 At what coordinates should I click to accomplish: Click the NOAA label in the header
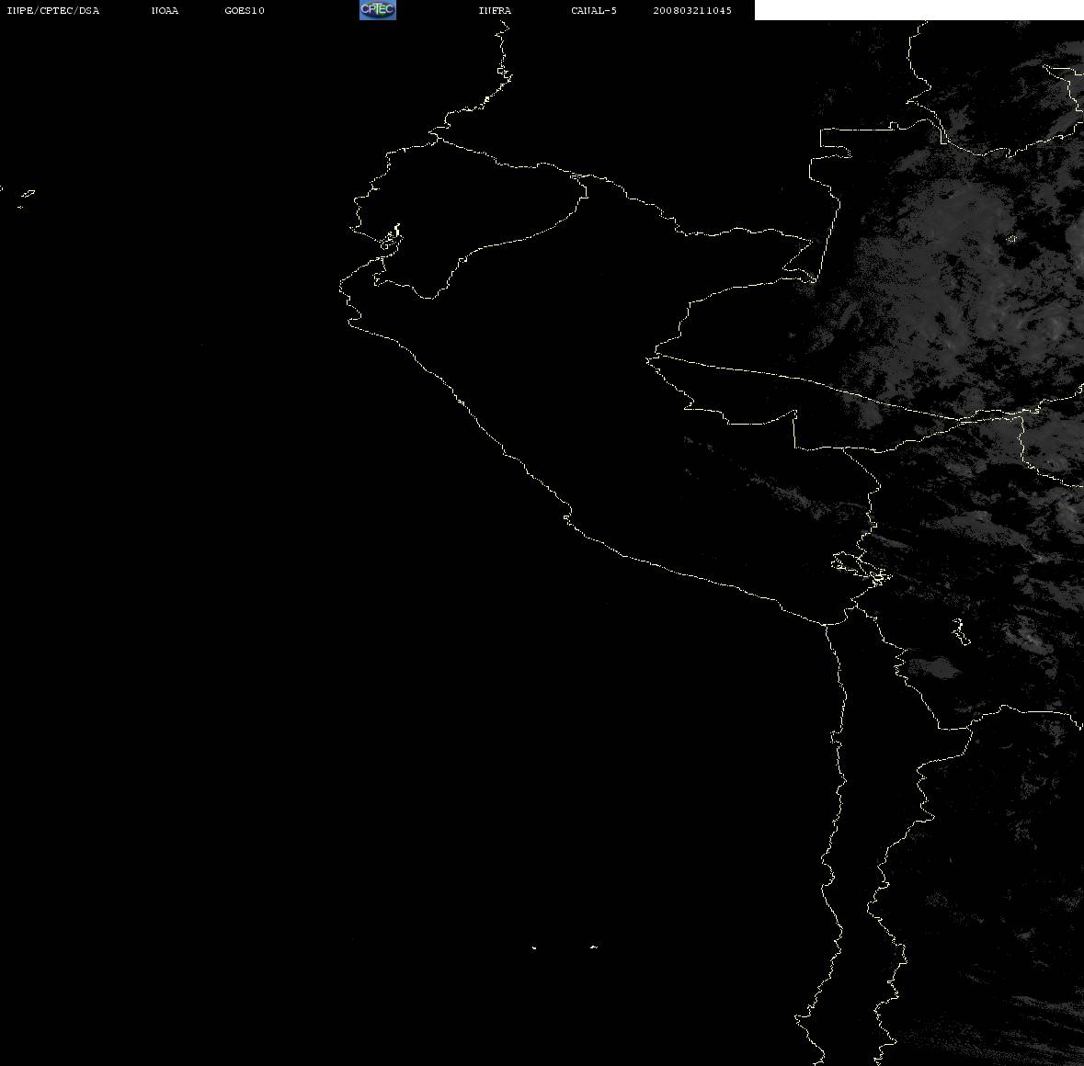pyautogui.click(x=165, y=10)
